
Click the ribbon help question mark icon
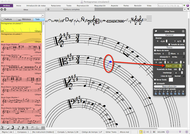188,5
